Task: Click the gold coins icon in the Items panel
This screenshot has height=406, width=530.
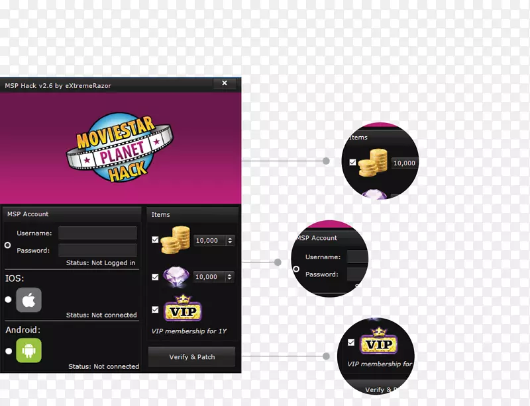Action: [175, 240]
